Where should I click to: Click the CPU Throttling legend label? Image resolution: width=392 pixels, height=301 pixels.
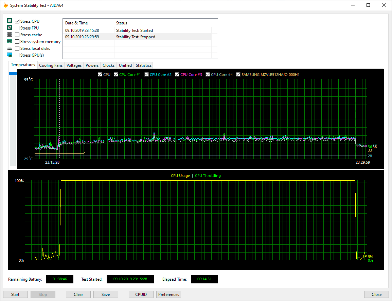click(x=208, y=176)
